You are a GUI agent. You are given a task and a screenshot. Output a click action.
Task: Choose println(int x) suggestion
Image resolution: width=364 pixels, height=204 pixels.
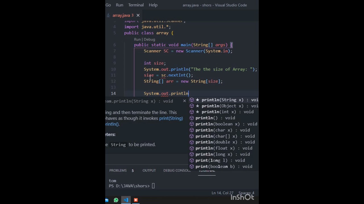click(x=224, y=112)
